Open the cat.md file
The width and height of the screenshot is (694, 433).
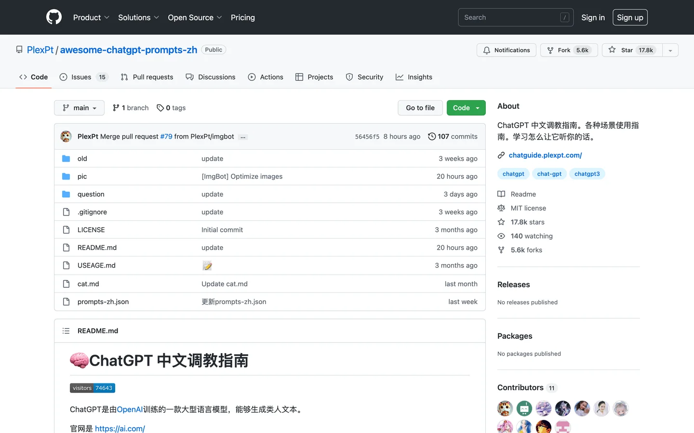point(88,284)
